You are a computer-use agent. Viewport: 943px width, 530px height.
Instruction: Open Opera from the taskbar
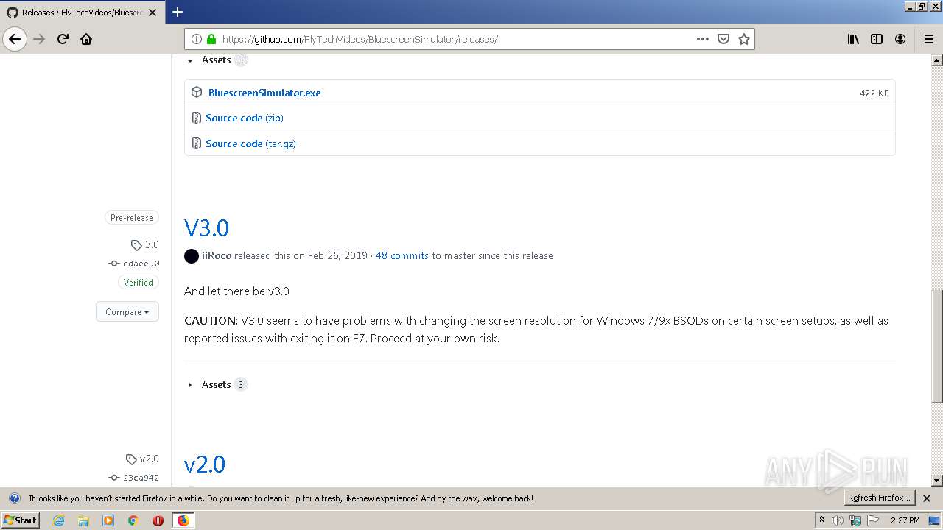pos(158,520)
